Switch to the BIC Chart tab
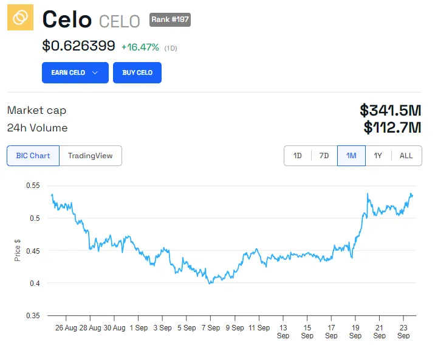 pos(33,156)
